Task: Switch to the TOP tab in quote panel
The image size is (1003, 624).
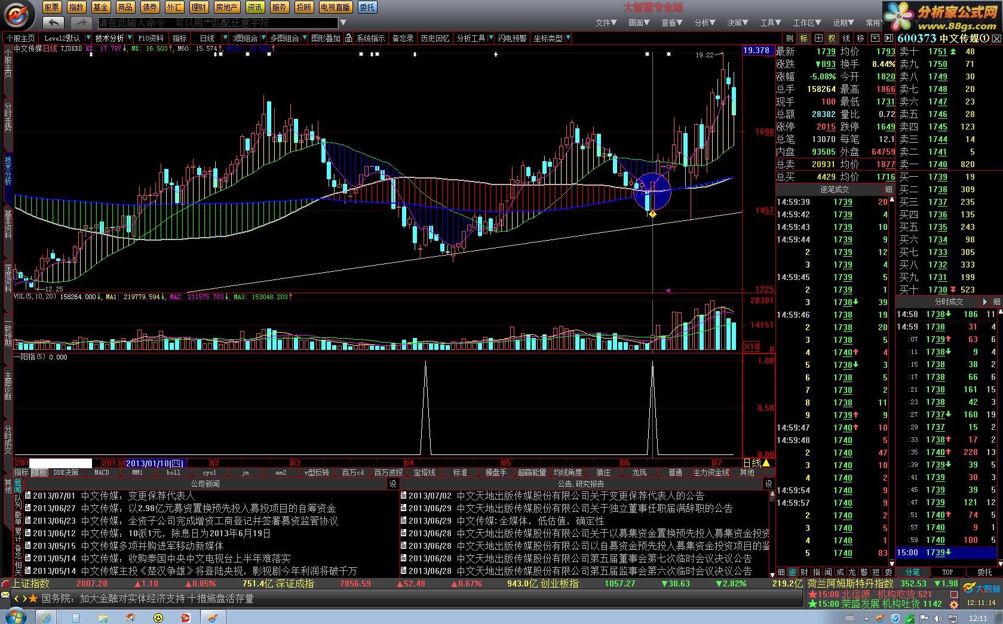Action: (x=947, y=571)
